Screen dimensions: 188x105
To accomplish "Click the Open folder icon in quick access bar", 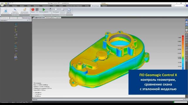I will point(6,3).
